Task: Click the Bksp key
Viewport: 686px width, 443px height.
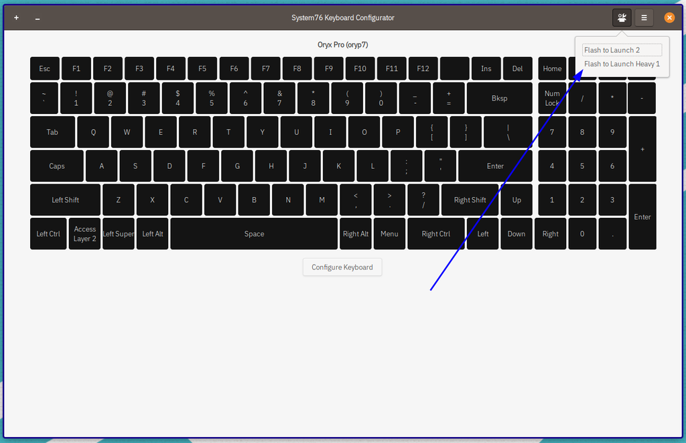Action: (x=499, y=98)
